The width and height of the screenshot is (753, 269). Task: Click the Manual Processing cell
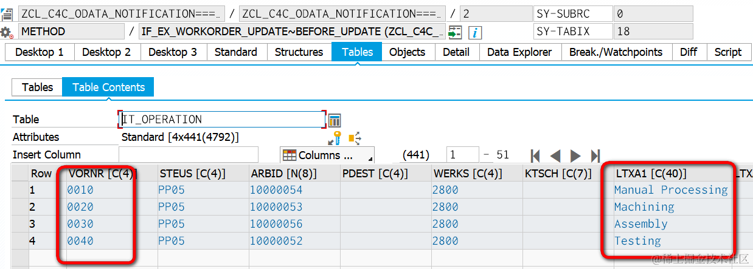click(x=671, y=190)
